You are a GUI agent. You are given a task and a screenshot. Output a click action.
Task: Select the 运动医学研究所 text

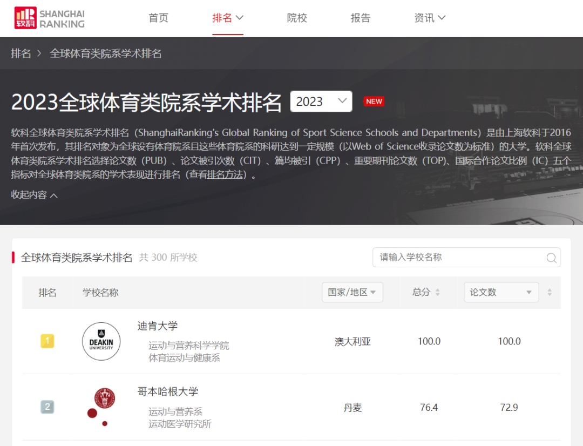click(x=180, y=424)
